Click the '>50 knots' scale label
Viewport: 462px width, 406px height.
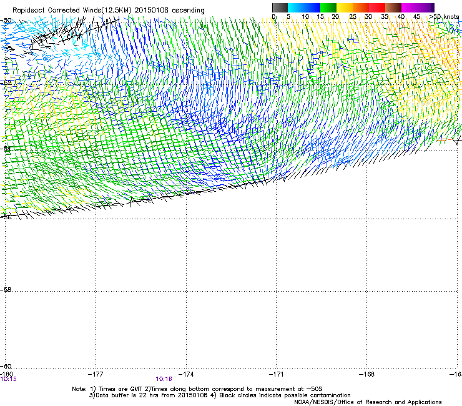(x=444, y=17)
